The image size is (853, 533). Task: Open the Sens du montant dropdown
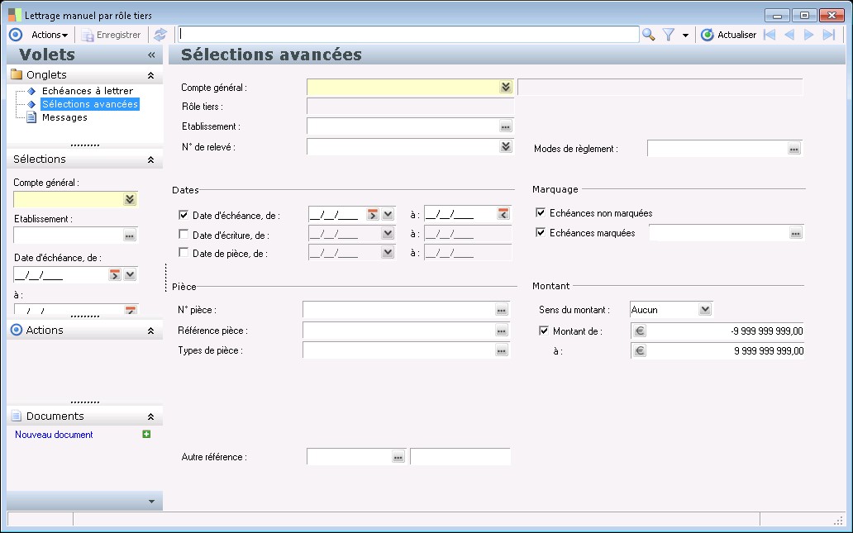[x=704, y=310]
